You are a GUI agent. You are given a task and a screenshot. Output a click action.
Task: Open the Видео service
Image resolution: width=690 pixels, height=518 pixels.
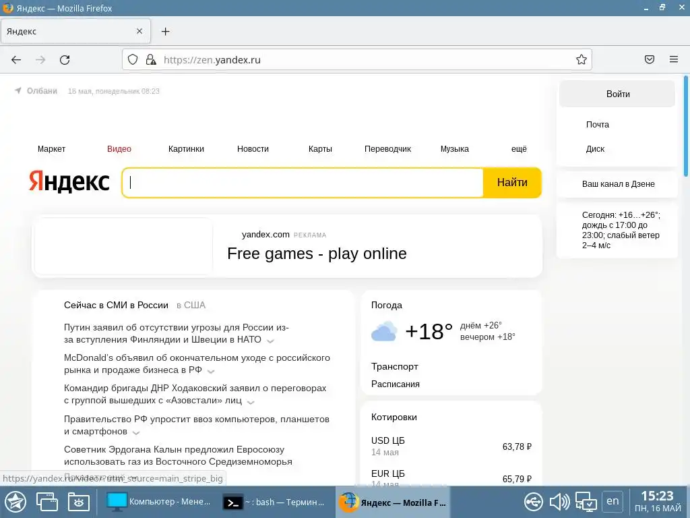tap(119, 149)
